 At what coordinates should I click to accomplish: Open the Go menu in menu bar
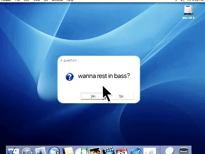coord(46,1)
